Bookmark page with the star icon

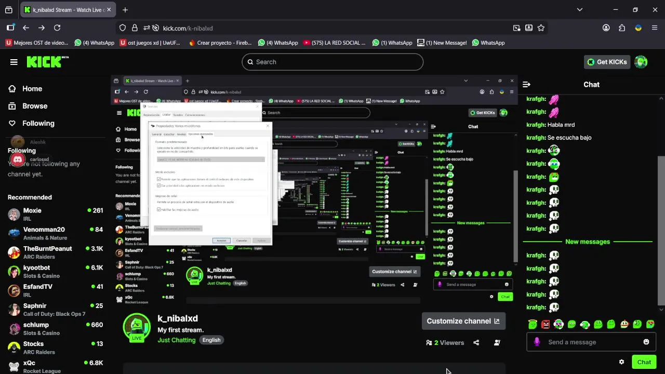(x=541, y=28)
